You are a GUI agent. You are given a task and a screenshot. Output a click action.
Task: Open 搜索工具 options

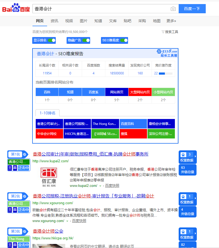(x=170, y=32)
